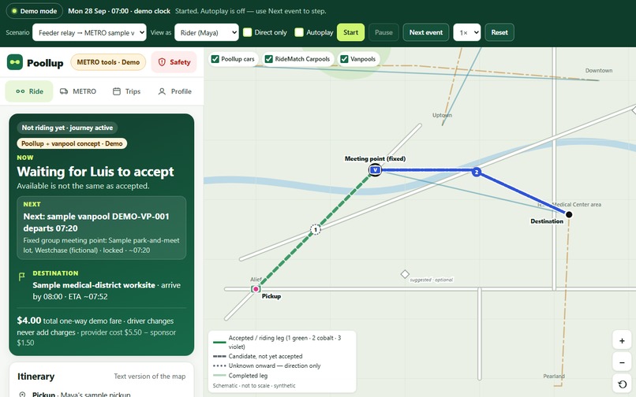Click the Safety shield icon

(162, 62)
